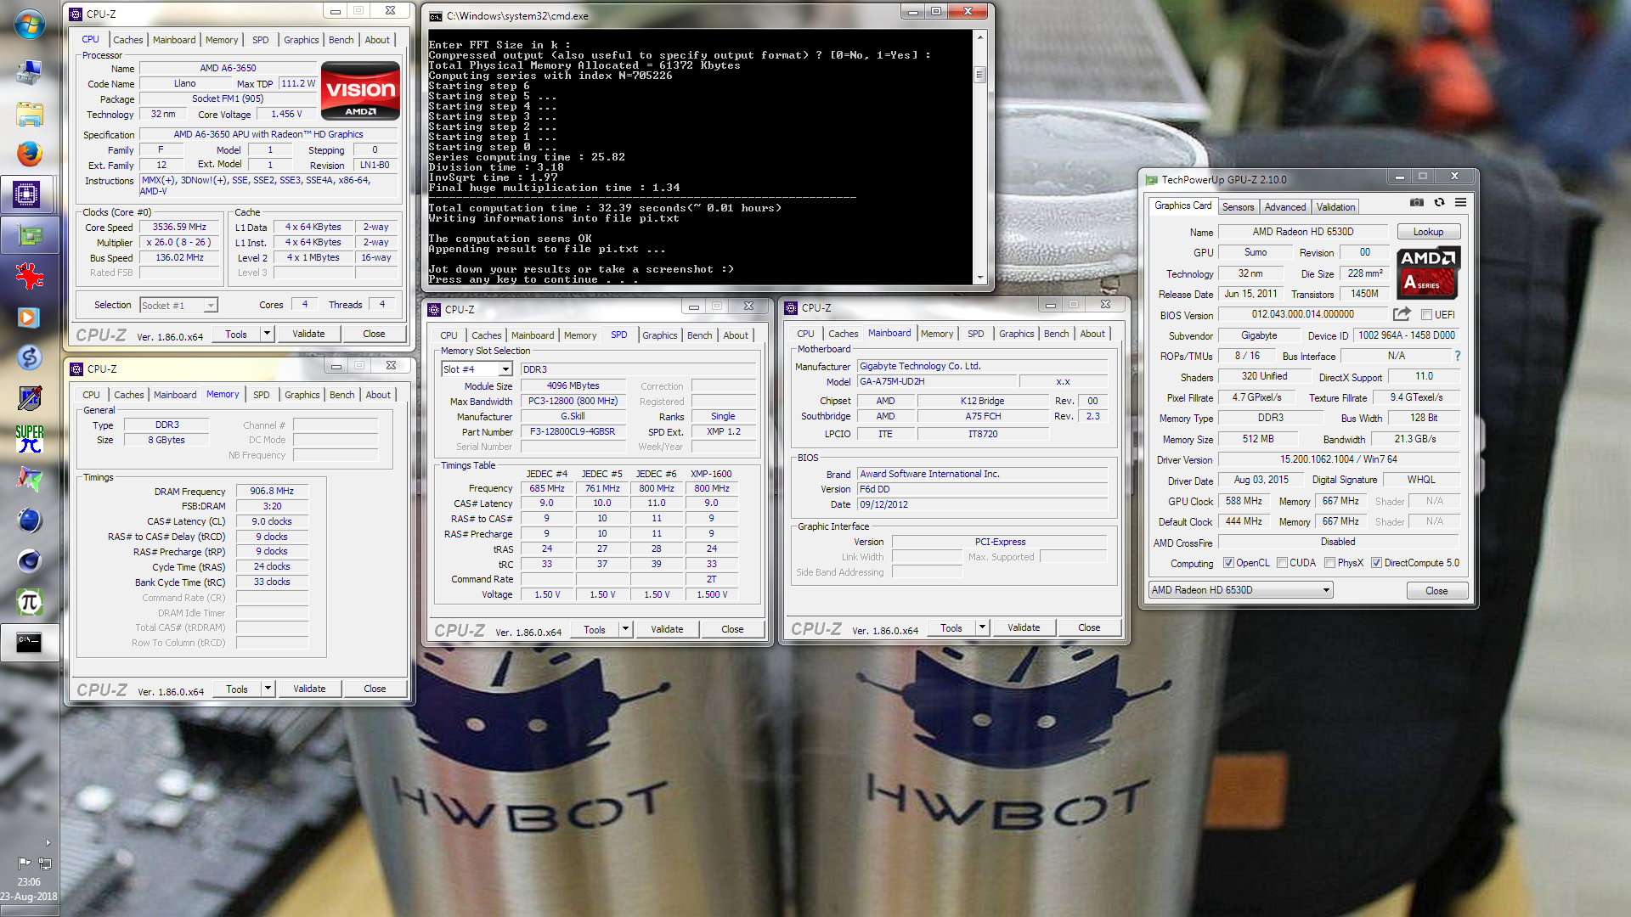
Task: Click the Bus Interface question mark in GPU-Z
Action: [x=1458, y=356]
